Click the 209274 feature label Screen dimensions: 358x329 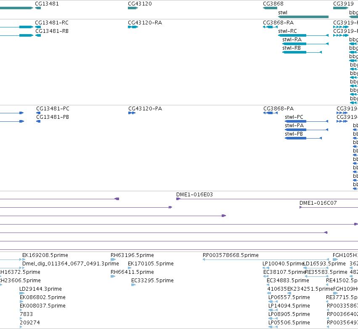(30, 323)
